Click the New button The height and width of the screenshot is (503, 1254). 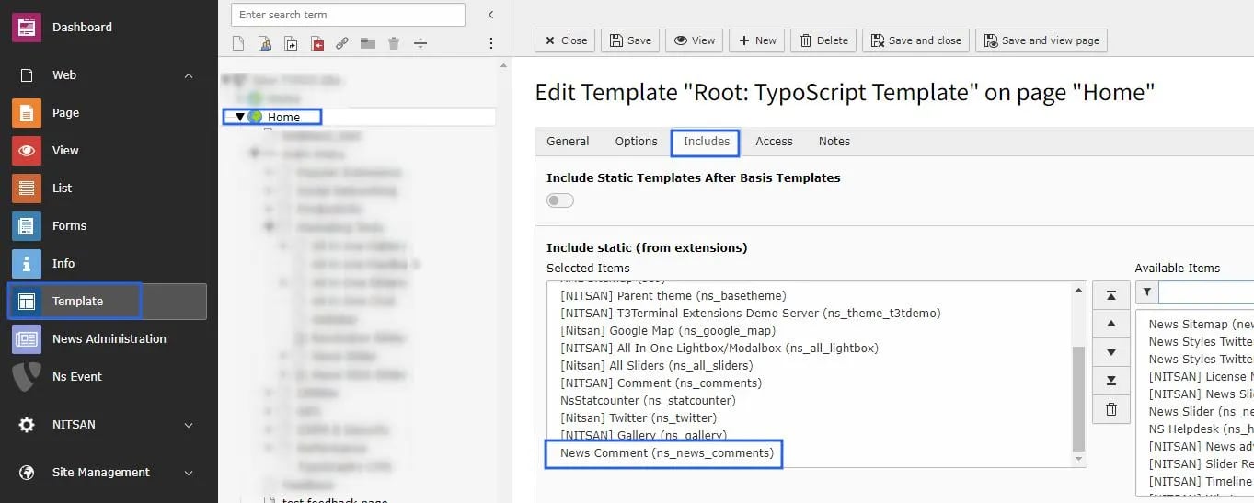point(756,40)
